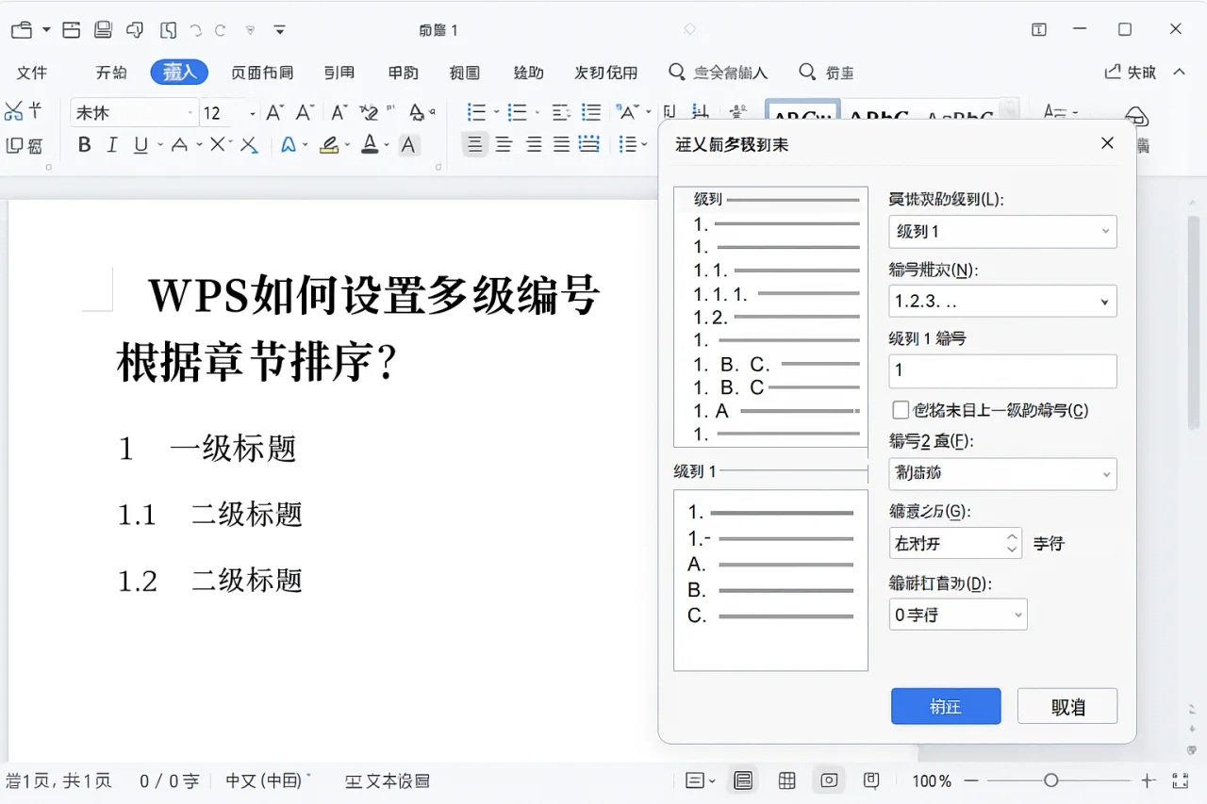Open the font name dropdown
This screenshot has height=804, width=1207.
(x=132, y=111)
